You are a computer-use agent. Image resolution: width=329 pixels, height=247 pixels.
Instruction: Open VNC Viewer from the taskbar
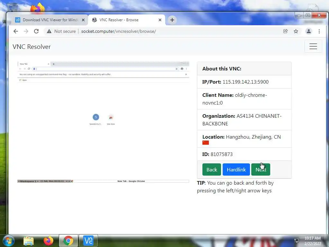tap(88, 241)
